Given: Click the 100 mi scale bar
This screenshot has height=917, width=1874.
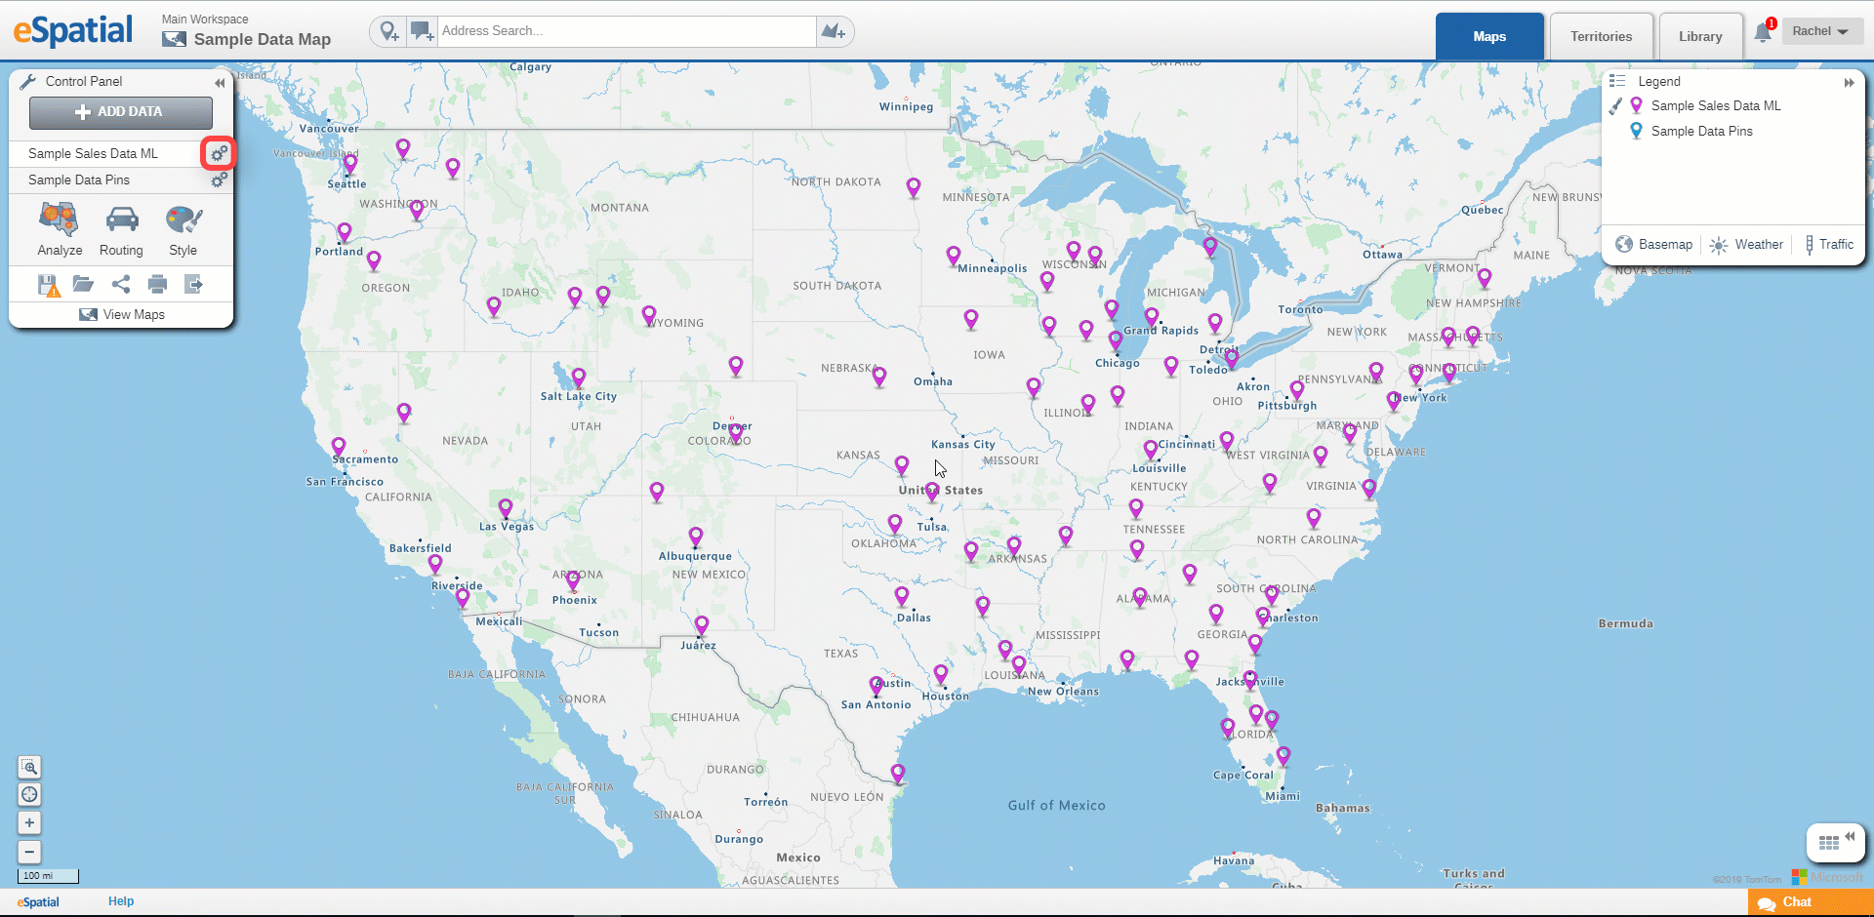Looking at the screenshot, I should coord(48,876).
